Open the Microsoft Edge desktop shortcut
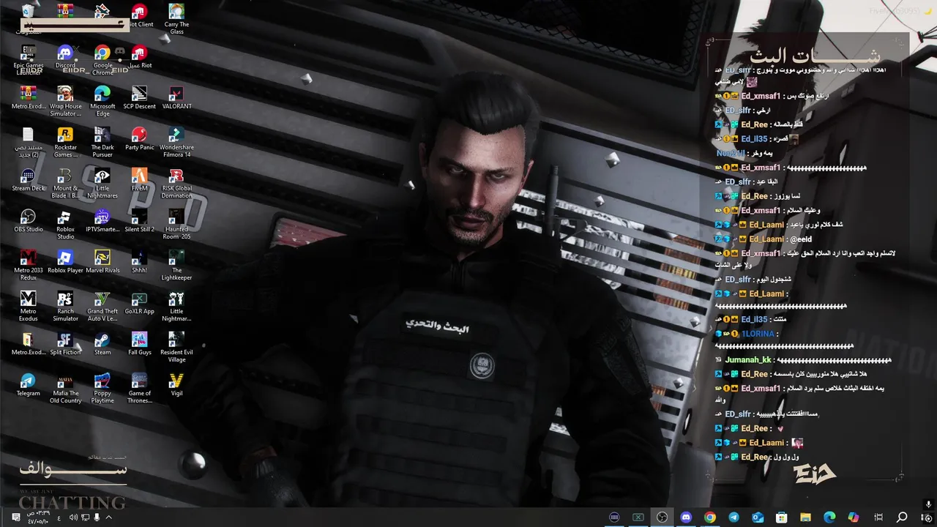The height and width of the screenshot is (527, 937). 102,101
